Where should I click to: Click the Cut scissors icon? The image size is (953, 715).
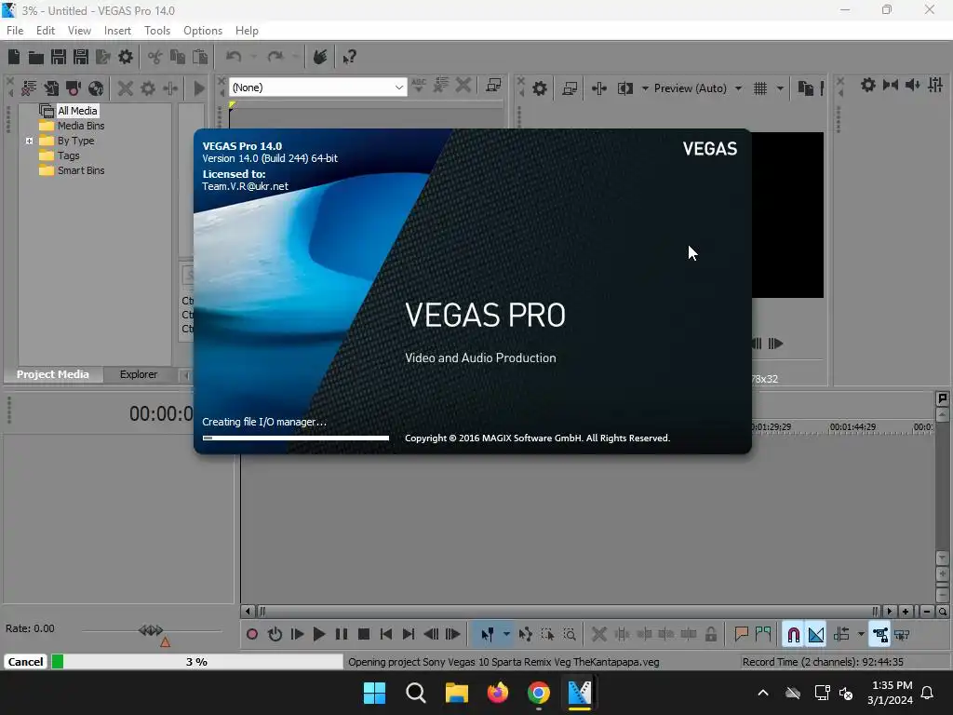[155, 57]
